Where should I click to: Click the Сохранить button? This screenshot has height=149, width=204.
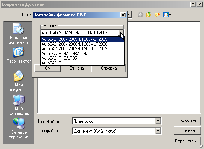point(187,121)
